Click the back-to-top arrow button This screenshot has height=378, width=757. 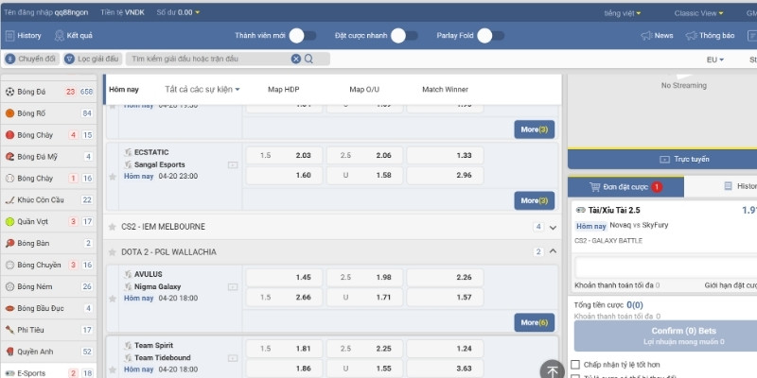[x=553, y=370]
